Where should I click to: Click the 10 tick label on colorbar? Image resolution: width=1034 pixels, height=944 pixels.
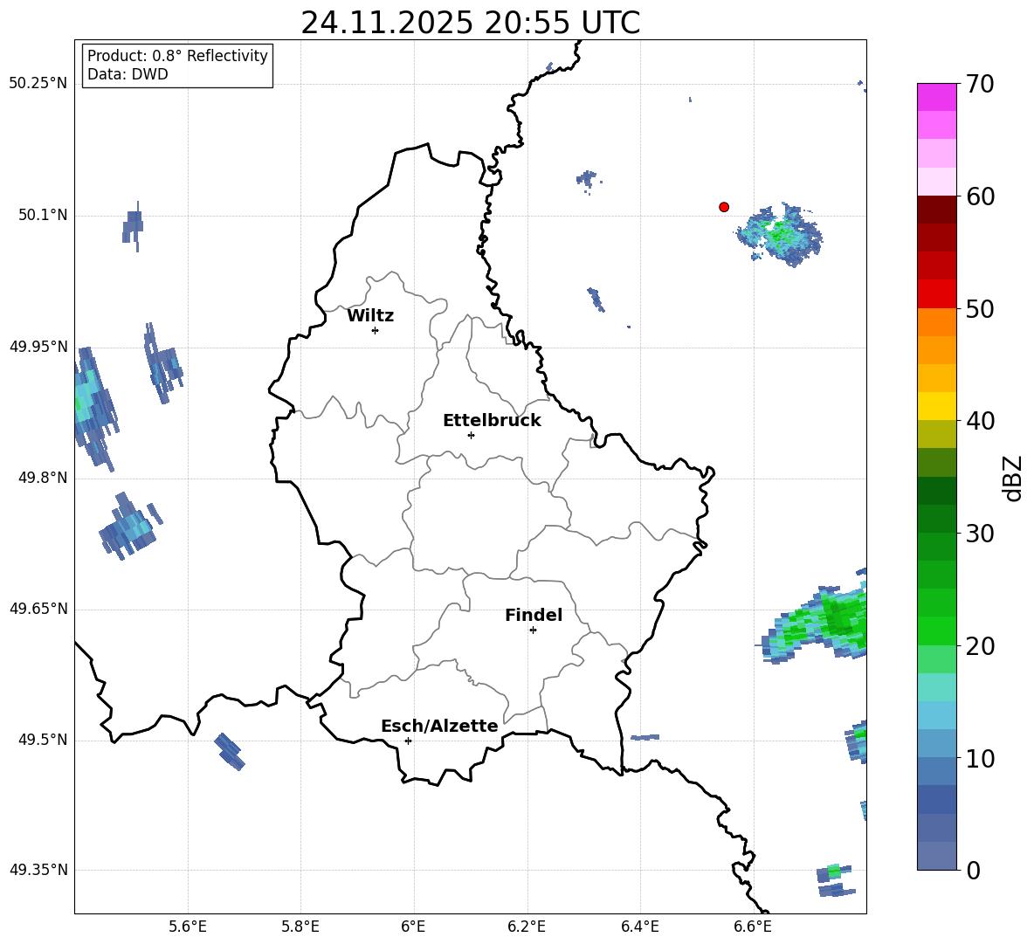pyautogui.click(x=980, y=758)
